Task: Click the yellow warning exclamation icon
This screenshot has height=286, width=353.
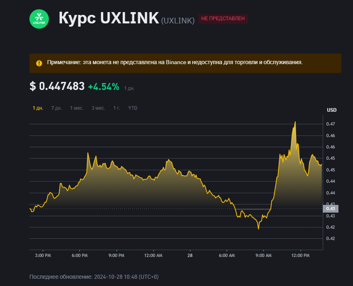Action: click(39, 63)
